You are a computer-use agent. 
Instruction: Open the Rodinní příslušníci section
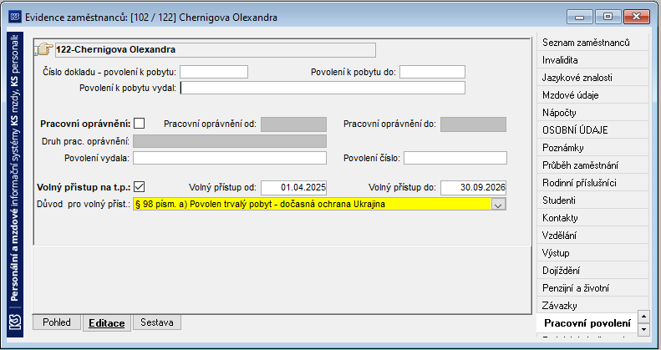592,183
